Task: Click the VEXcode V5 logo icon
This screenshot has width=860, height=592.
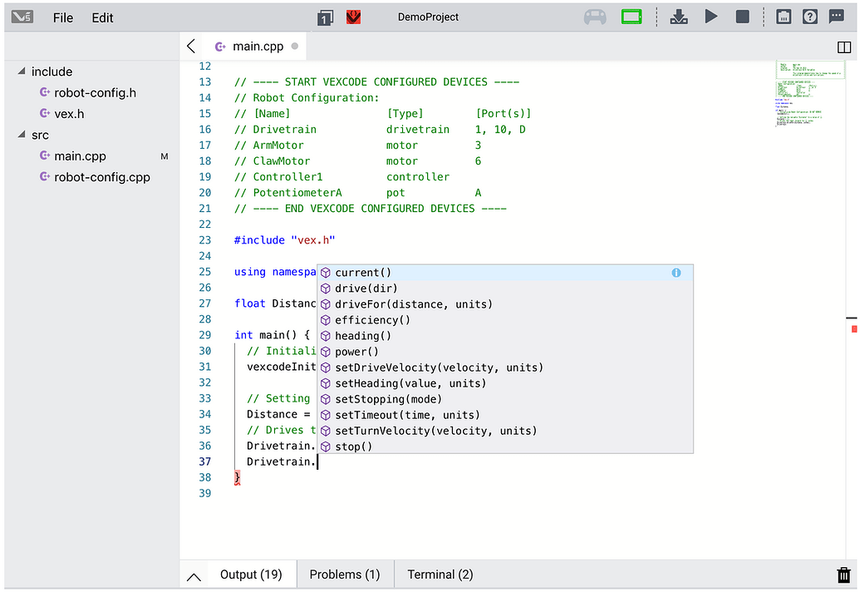Action: (x=22, y=17)
